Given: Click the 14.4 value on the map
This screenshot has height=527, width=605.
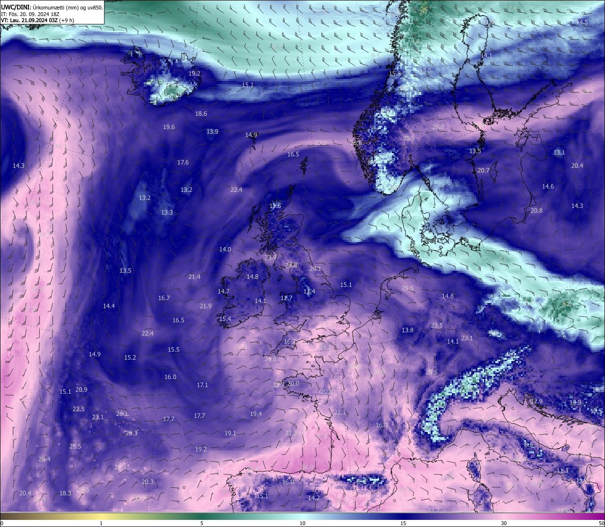Looking at the screenshot, I should point(109,306).
